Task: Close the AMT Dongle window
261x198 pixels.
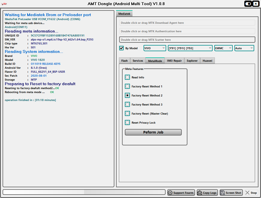Action: [256, 4]
